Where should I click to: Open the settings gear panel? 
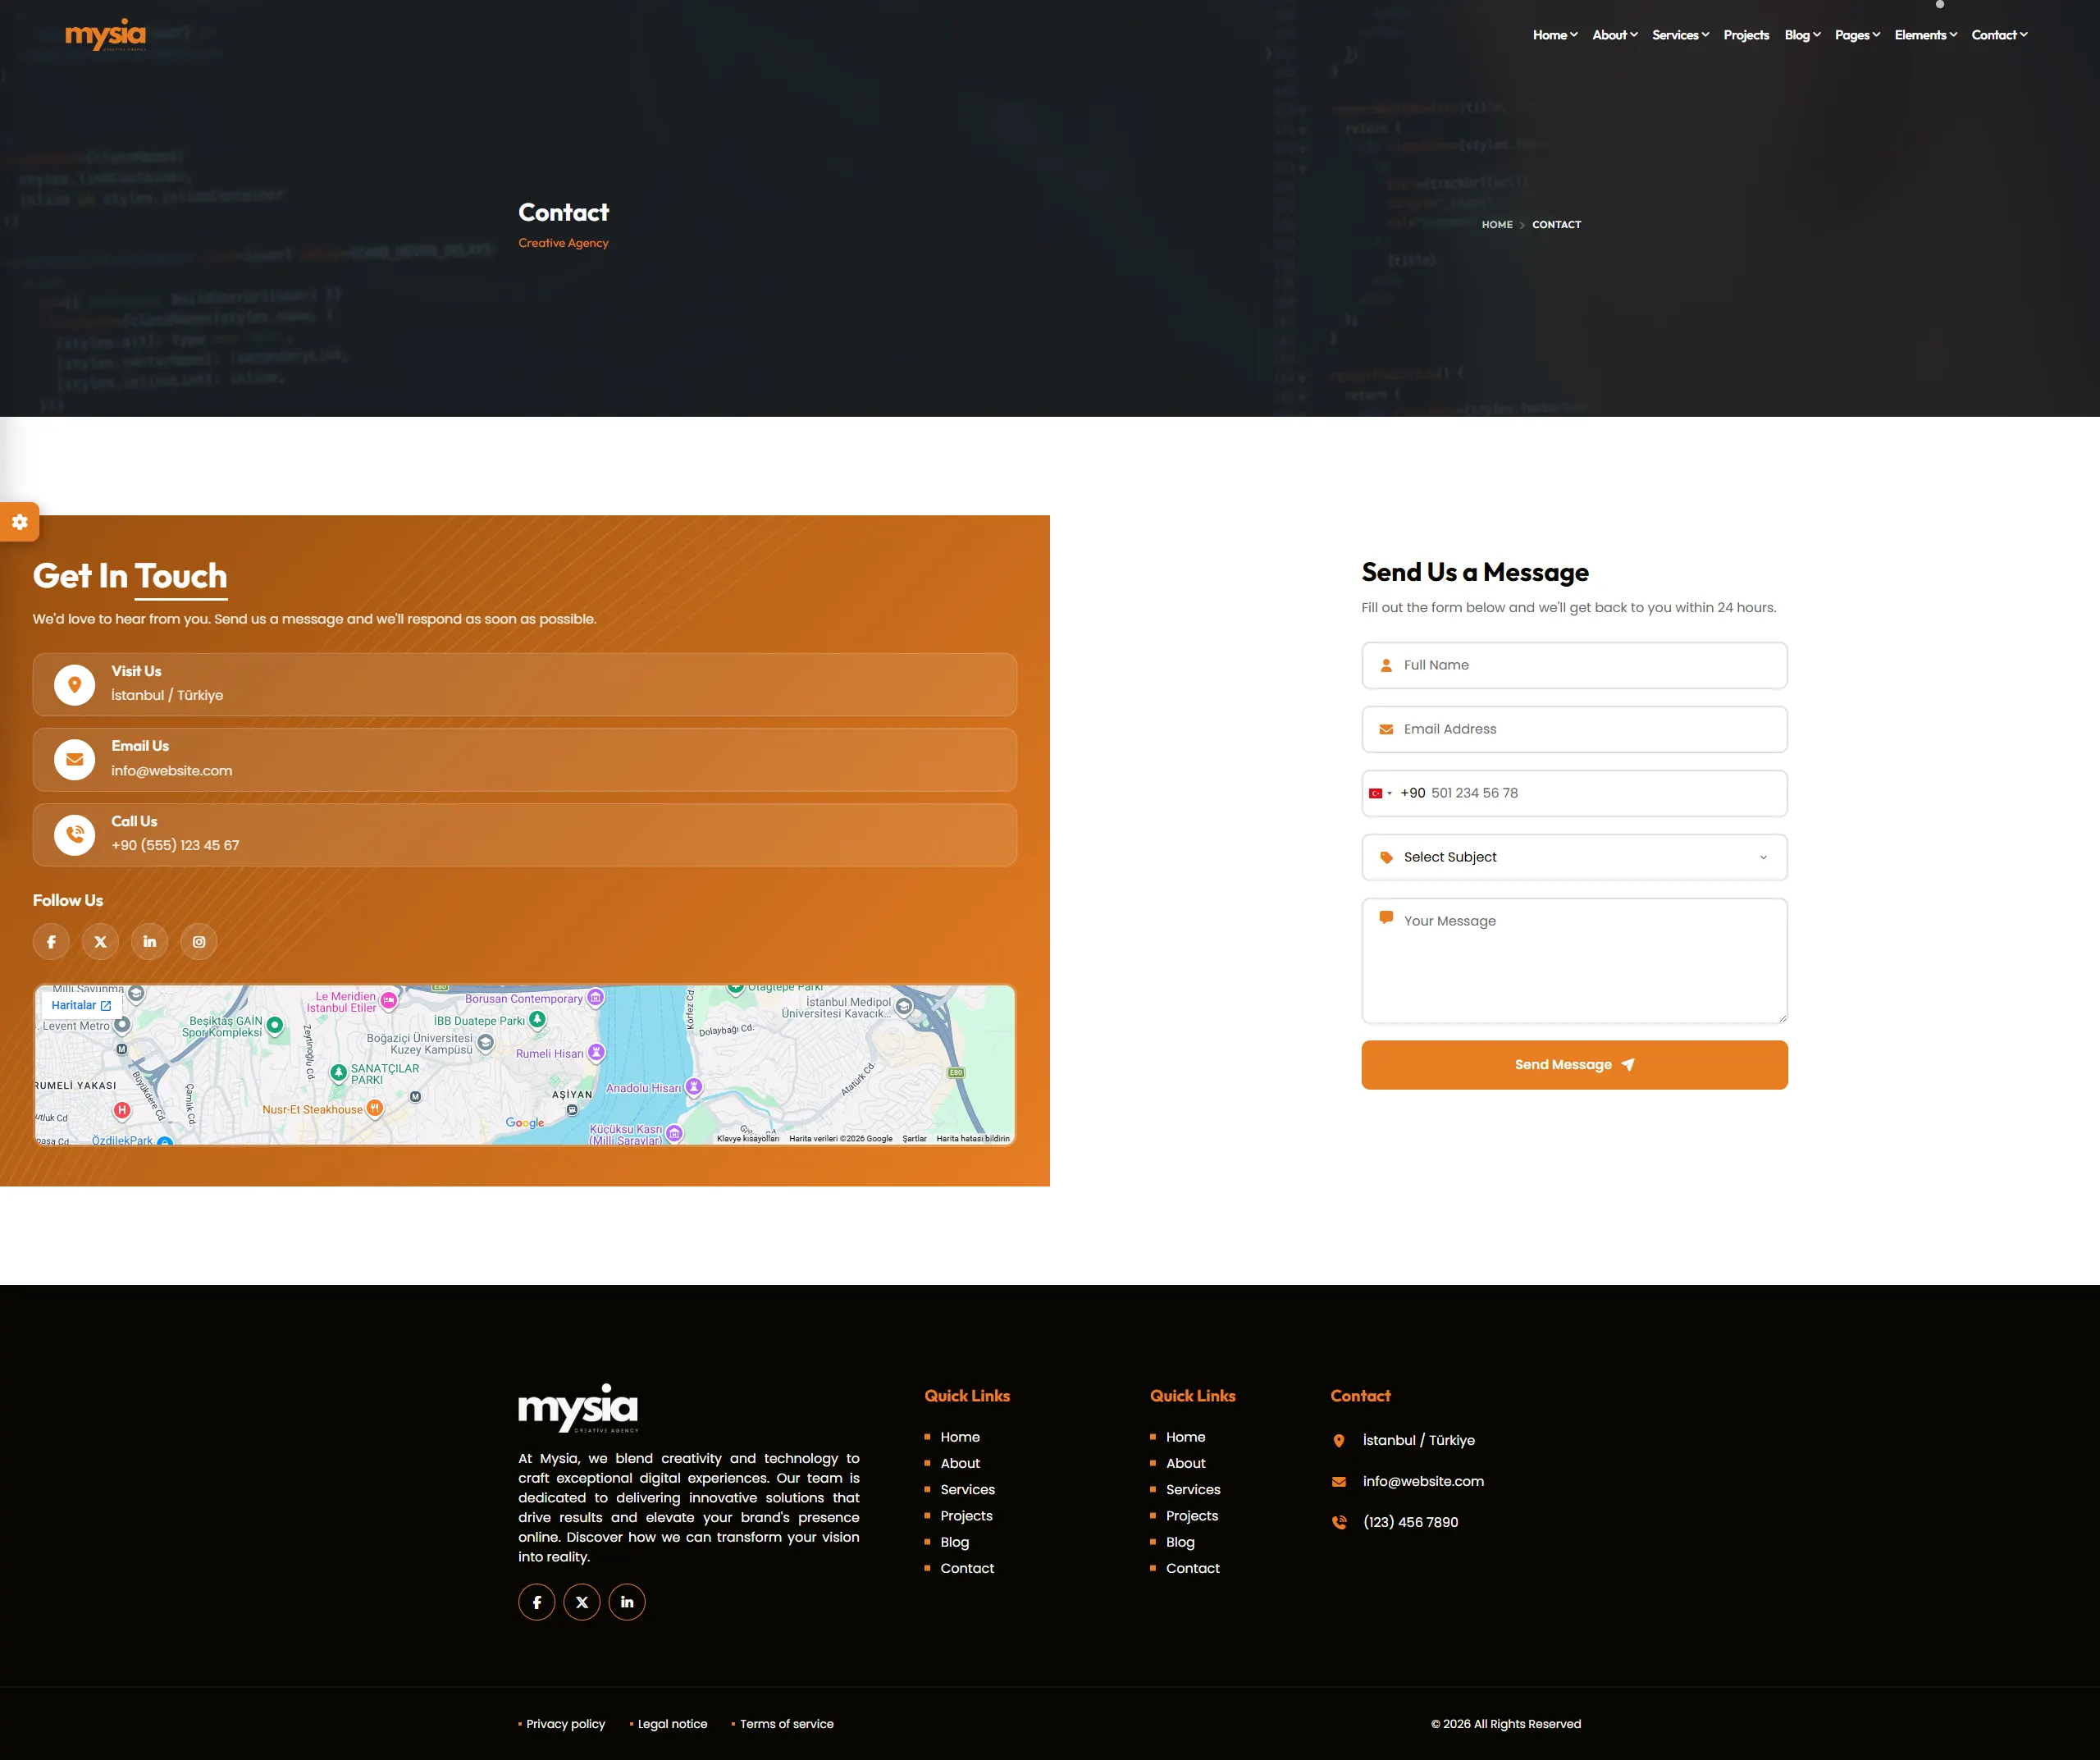click(19, 522)
